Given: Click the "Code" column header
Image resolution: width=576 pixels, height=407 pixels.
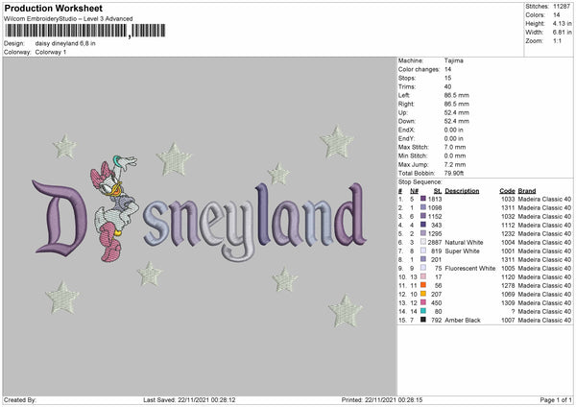Looking at the screenshot, I should [507, 191].
